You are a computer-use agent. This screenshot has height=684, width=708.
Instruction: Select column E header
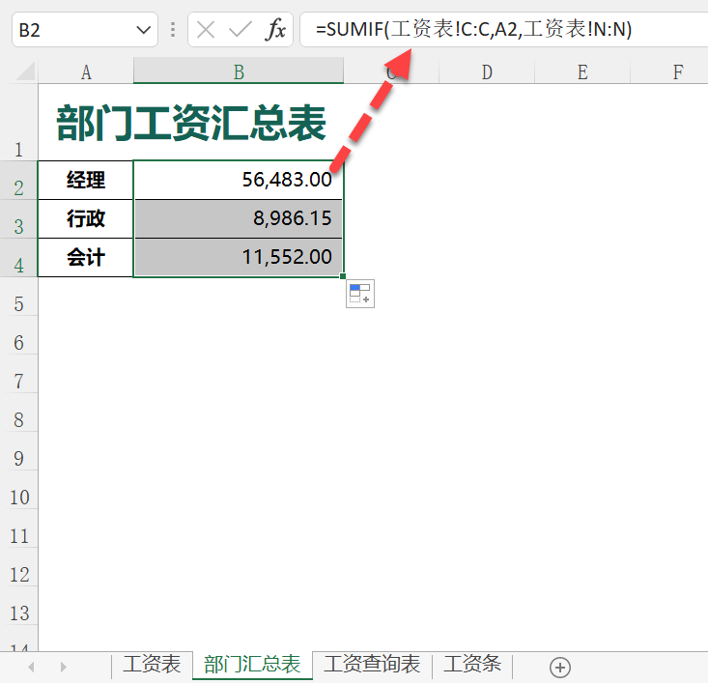click(x=582, y=71)
